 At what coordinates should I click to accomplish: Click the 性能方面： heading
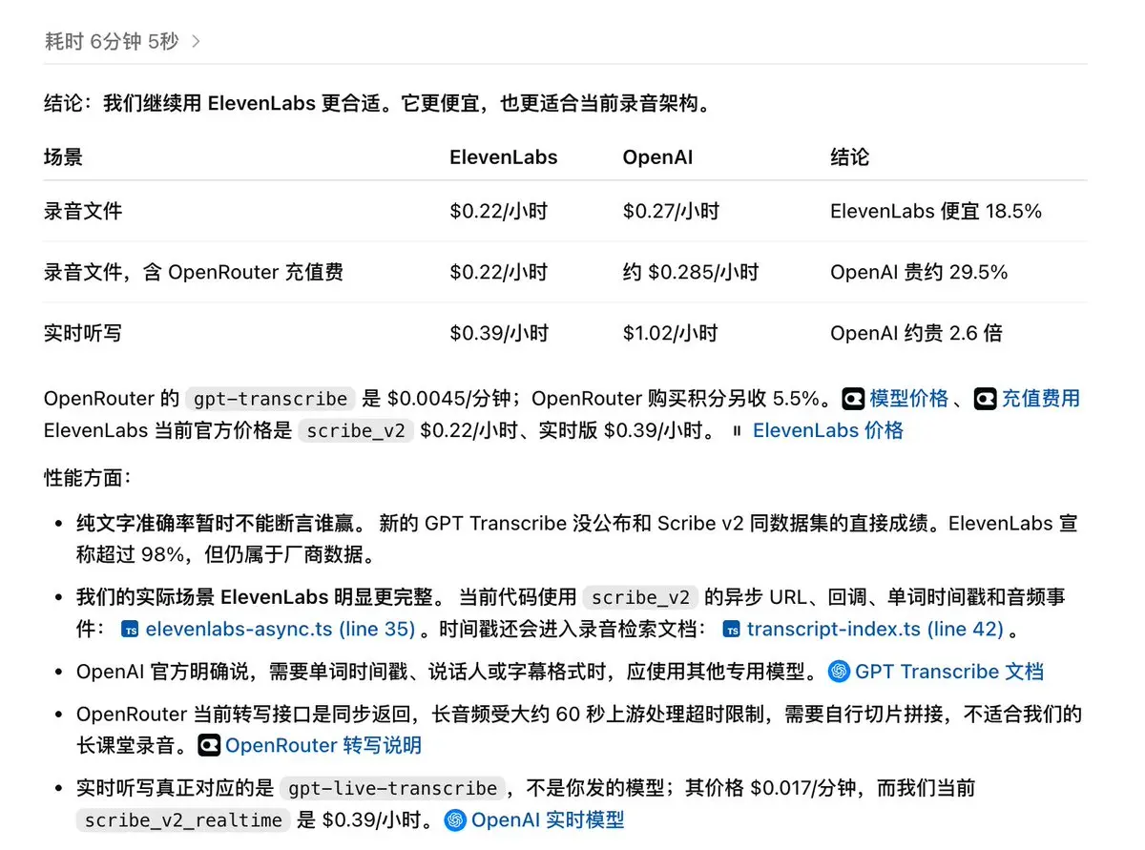(x=89, y=477)
